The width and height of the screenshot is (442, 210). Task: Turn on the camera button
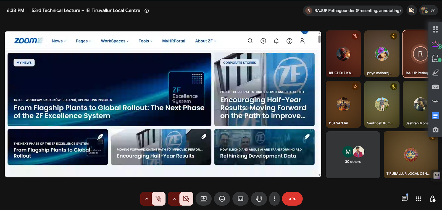pos(186,199)
